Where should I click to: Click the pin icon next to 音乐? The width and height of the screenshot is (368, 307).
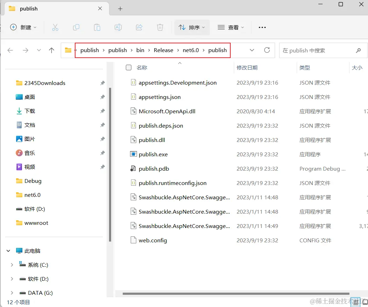coord(102,153)
